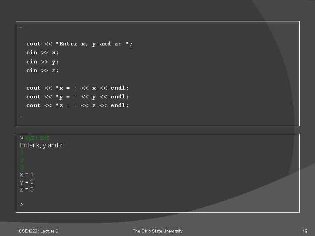This screenshot has height=236, width=315.
Task: Click the code line cin >> x;
Action: pos(42,52)
